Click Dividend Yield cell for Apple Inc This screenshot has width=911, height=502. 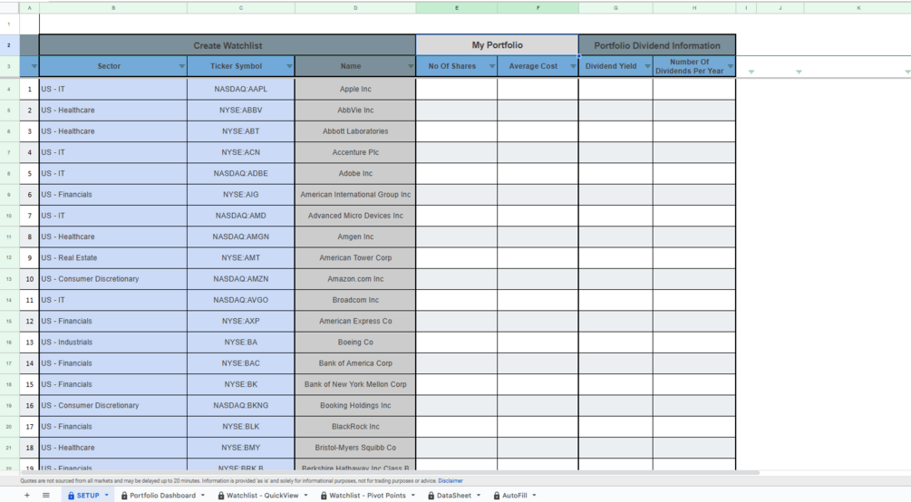coord(615,89)
